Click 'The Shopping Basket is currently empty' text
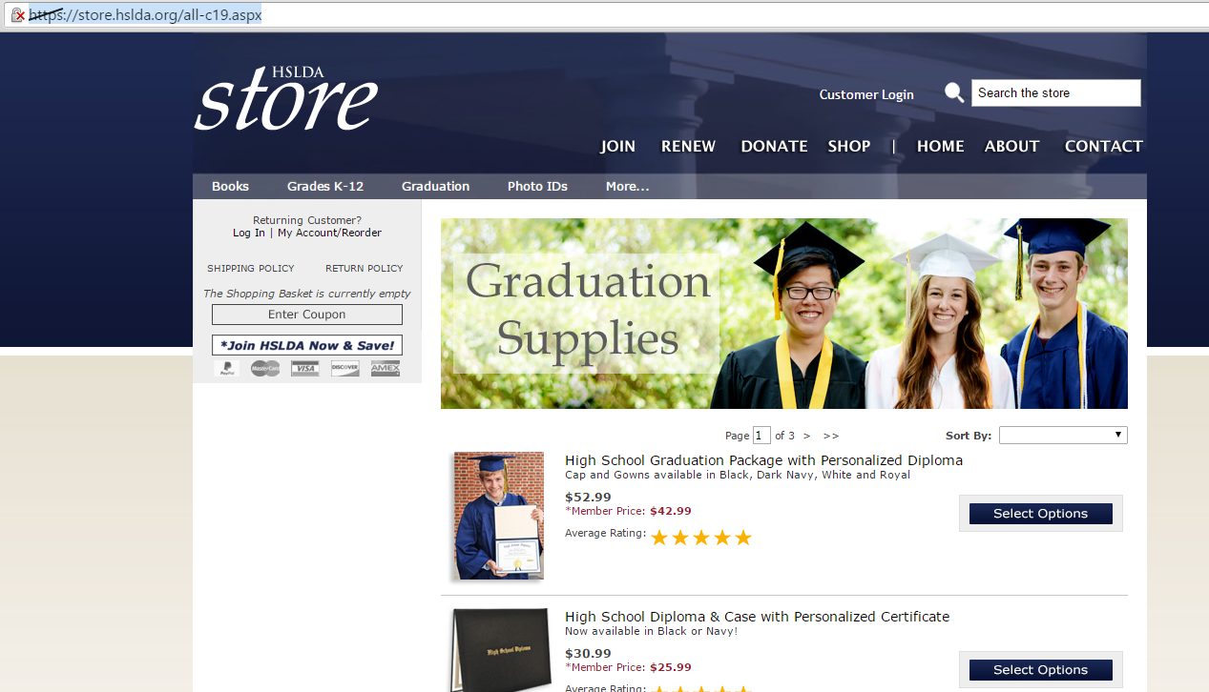The height and width of the screenshot is (692, 1209). point(307,294)
